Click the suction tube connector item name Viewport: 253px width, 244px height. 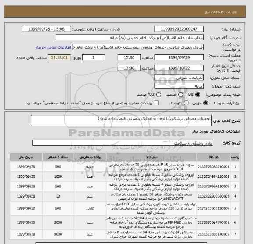click(152, 209)
